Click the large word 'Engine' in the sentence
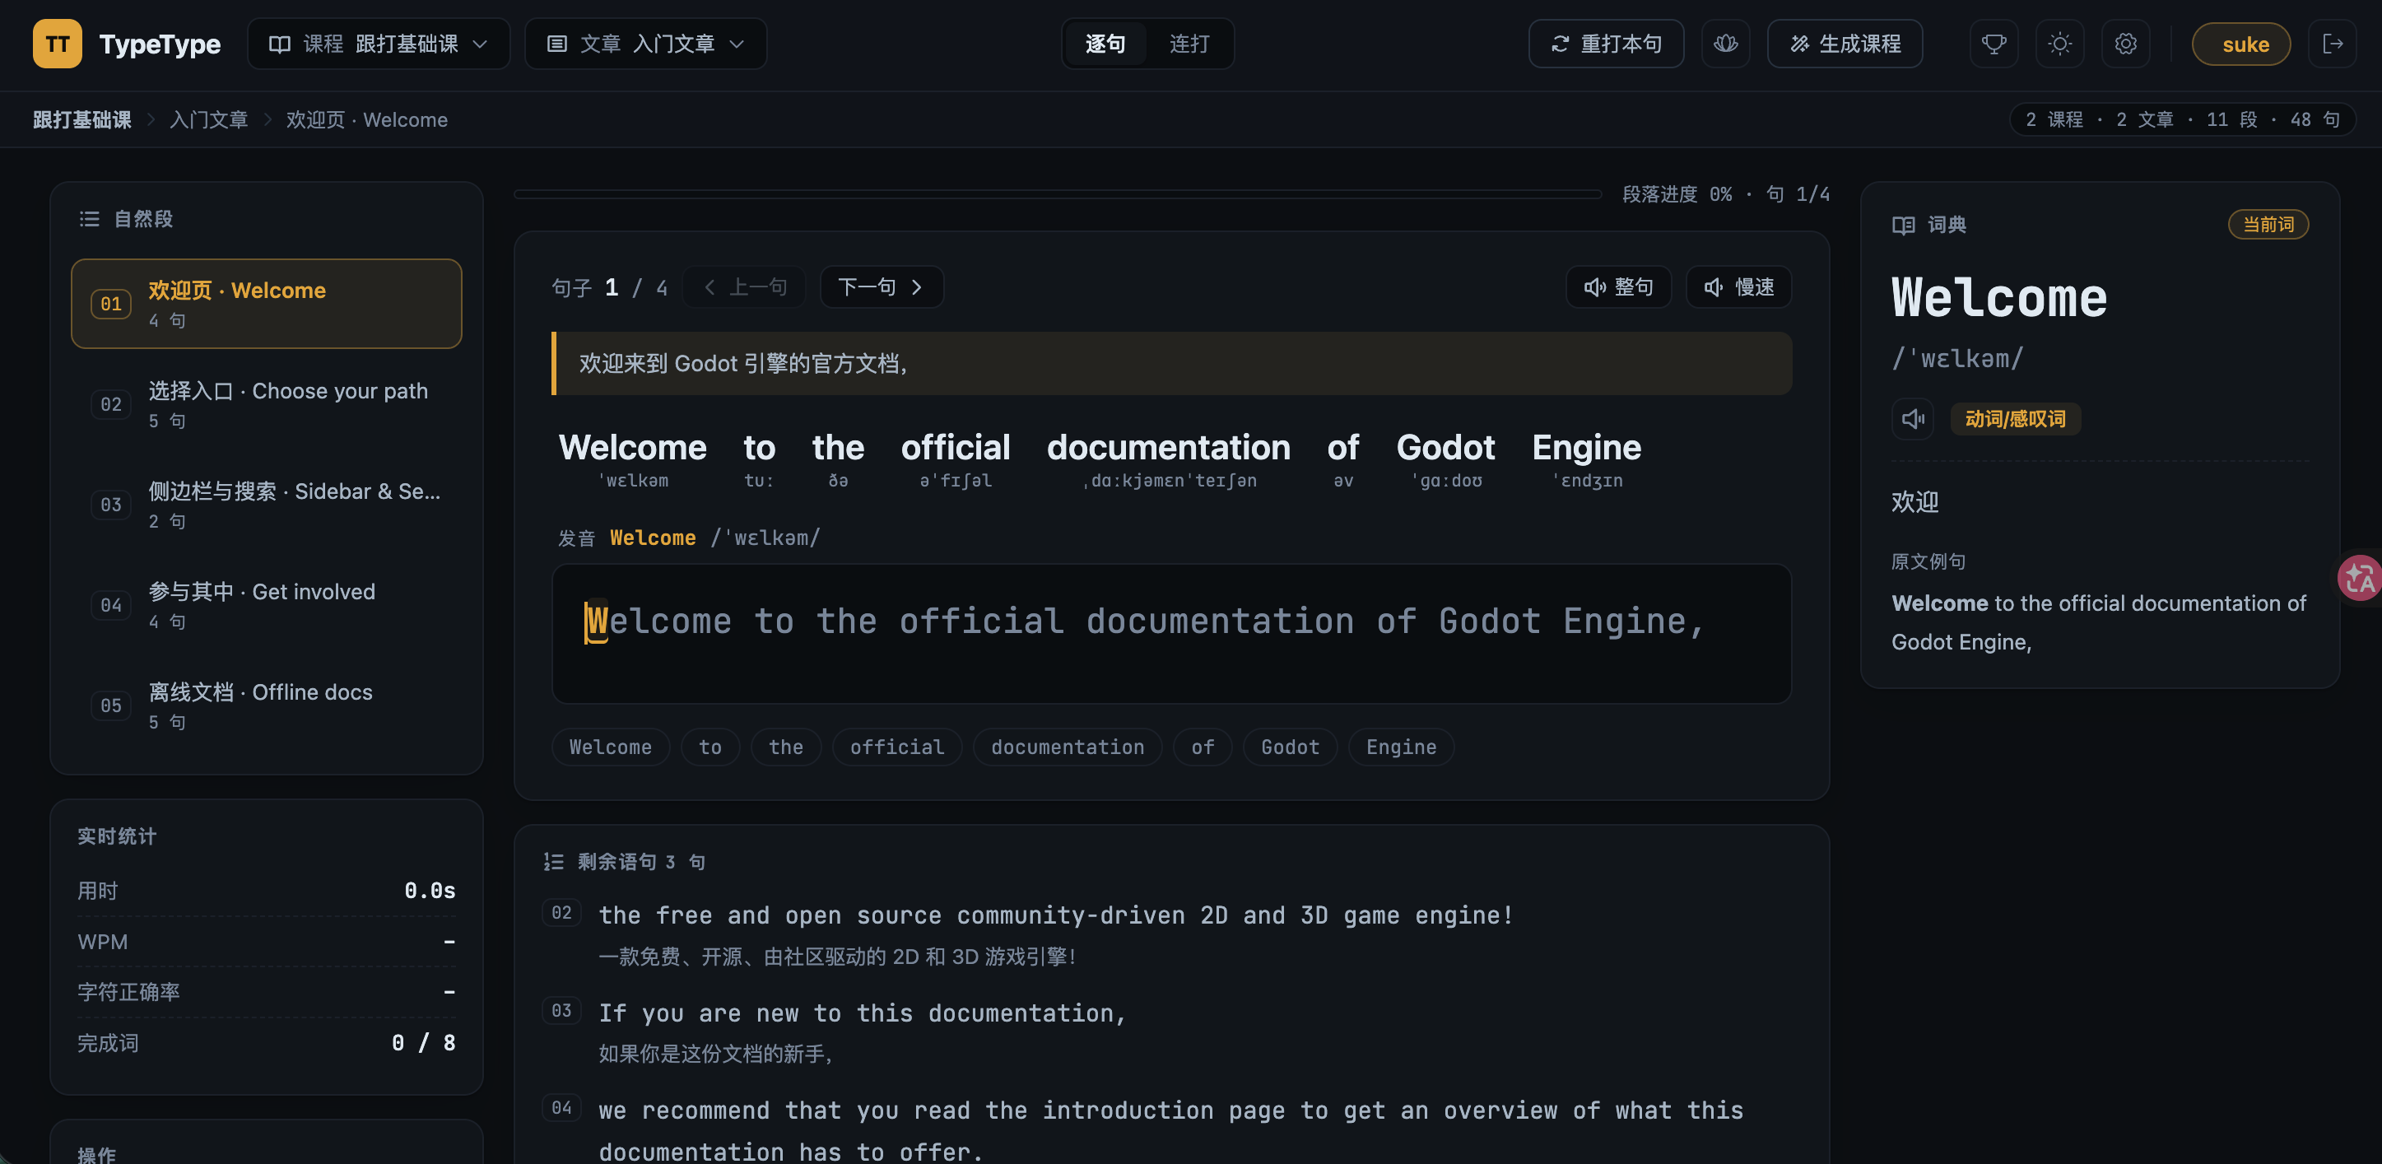Image resolution: width=2382 pixels, height=1164 pixels. (1587, 448)
